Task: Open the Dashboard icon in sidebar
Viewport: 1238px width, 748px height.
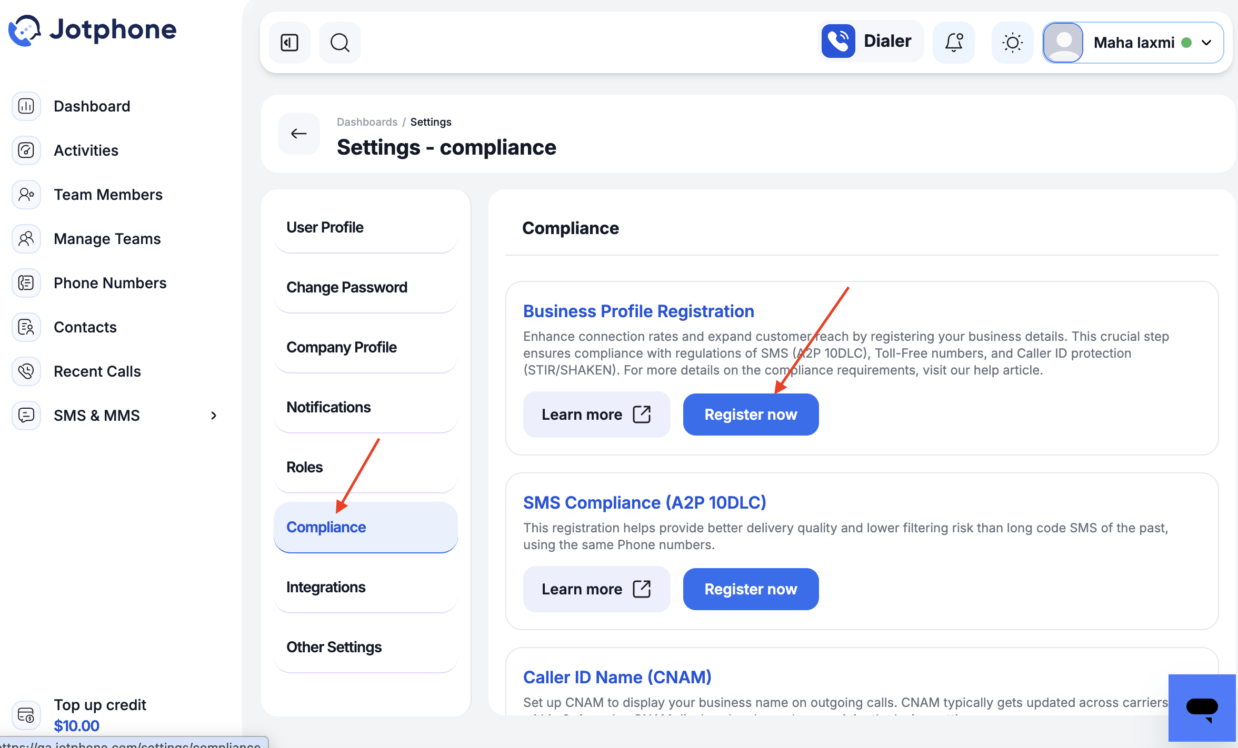Action: [x=26, y=106]
